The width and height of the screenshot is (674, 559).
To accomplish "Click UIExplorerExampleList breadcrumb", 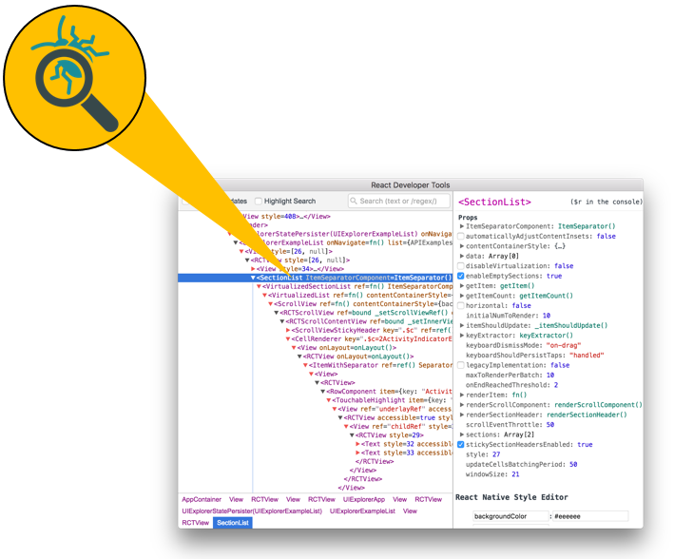I will (x=362, y=511).
